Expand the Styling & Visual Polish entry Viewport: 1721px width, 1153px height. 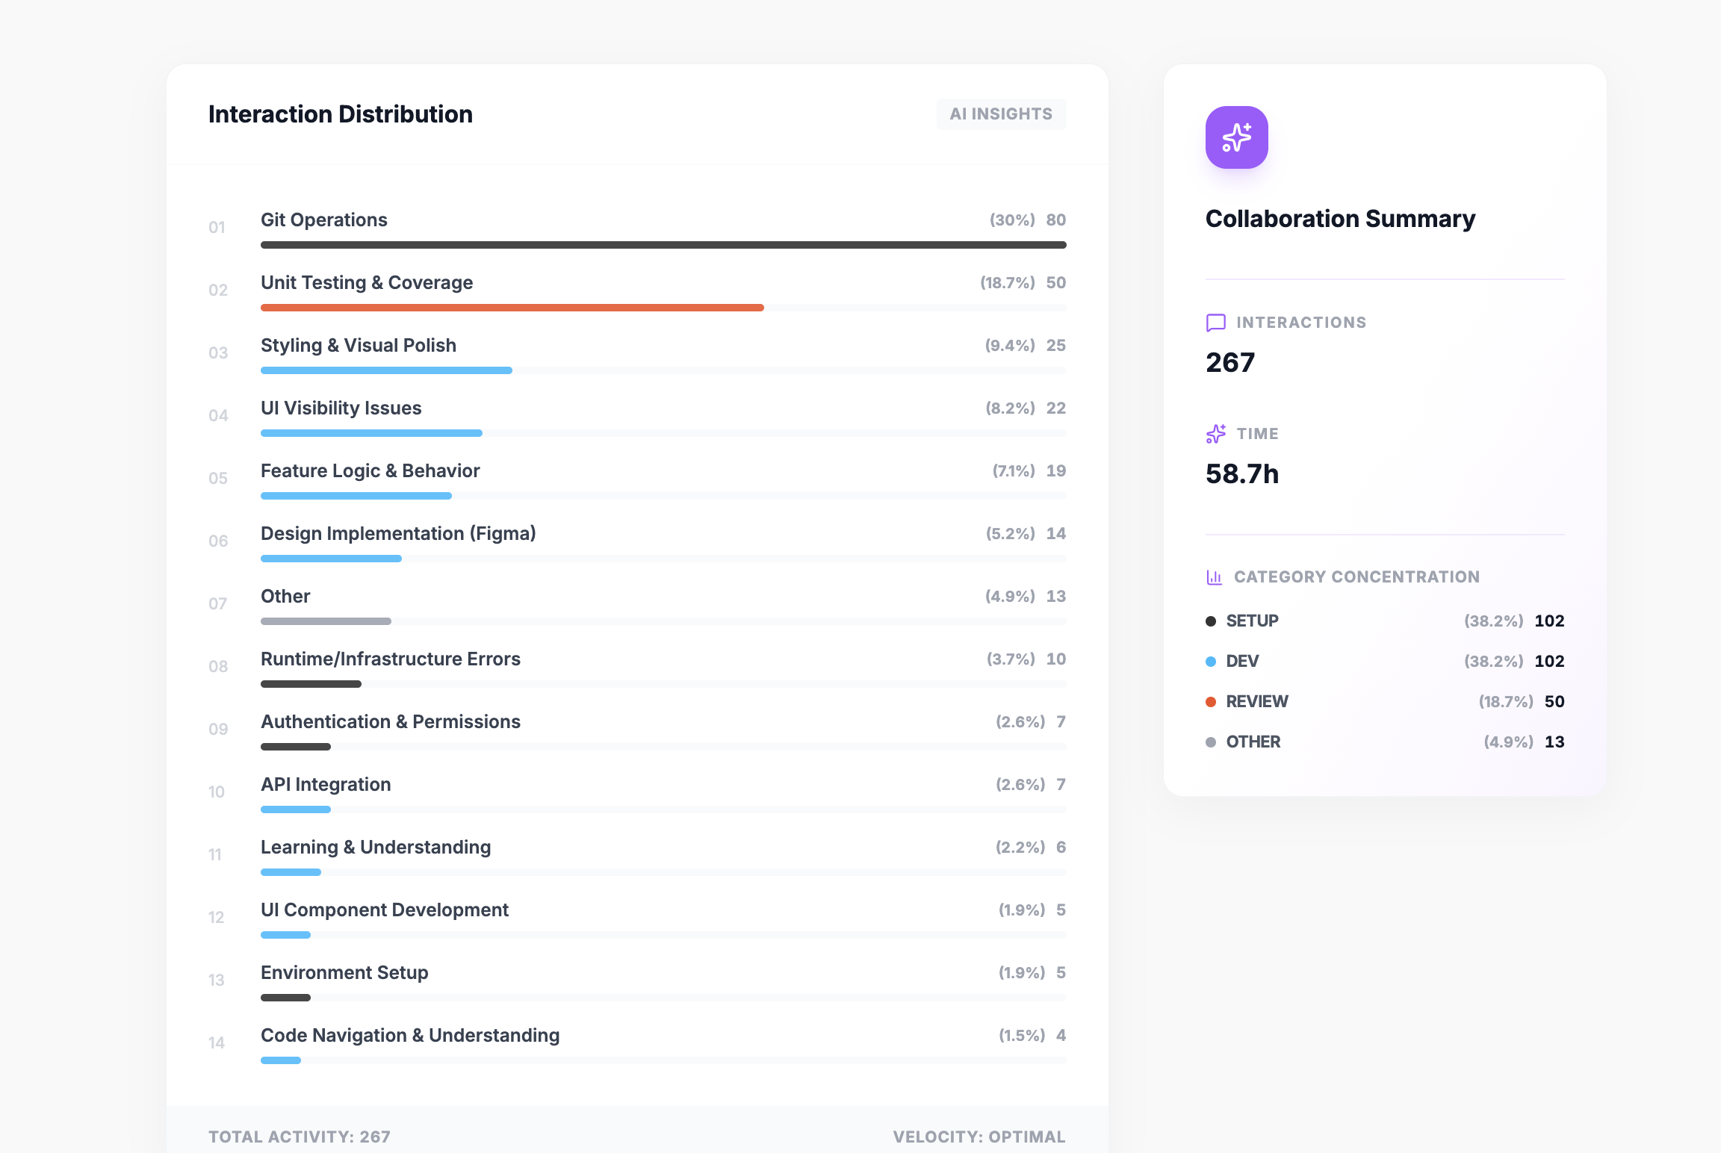(x=359, y=345)
